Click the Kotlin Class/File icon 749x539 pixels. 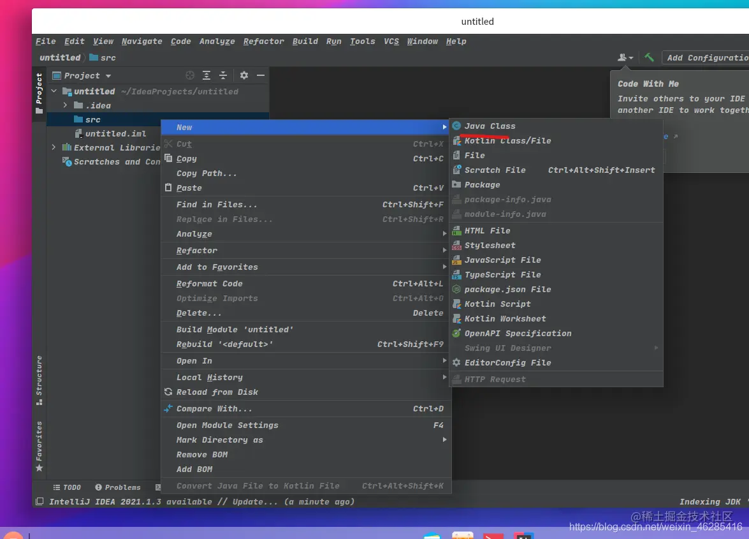tap(456, 140)
